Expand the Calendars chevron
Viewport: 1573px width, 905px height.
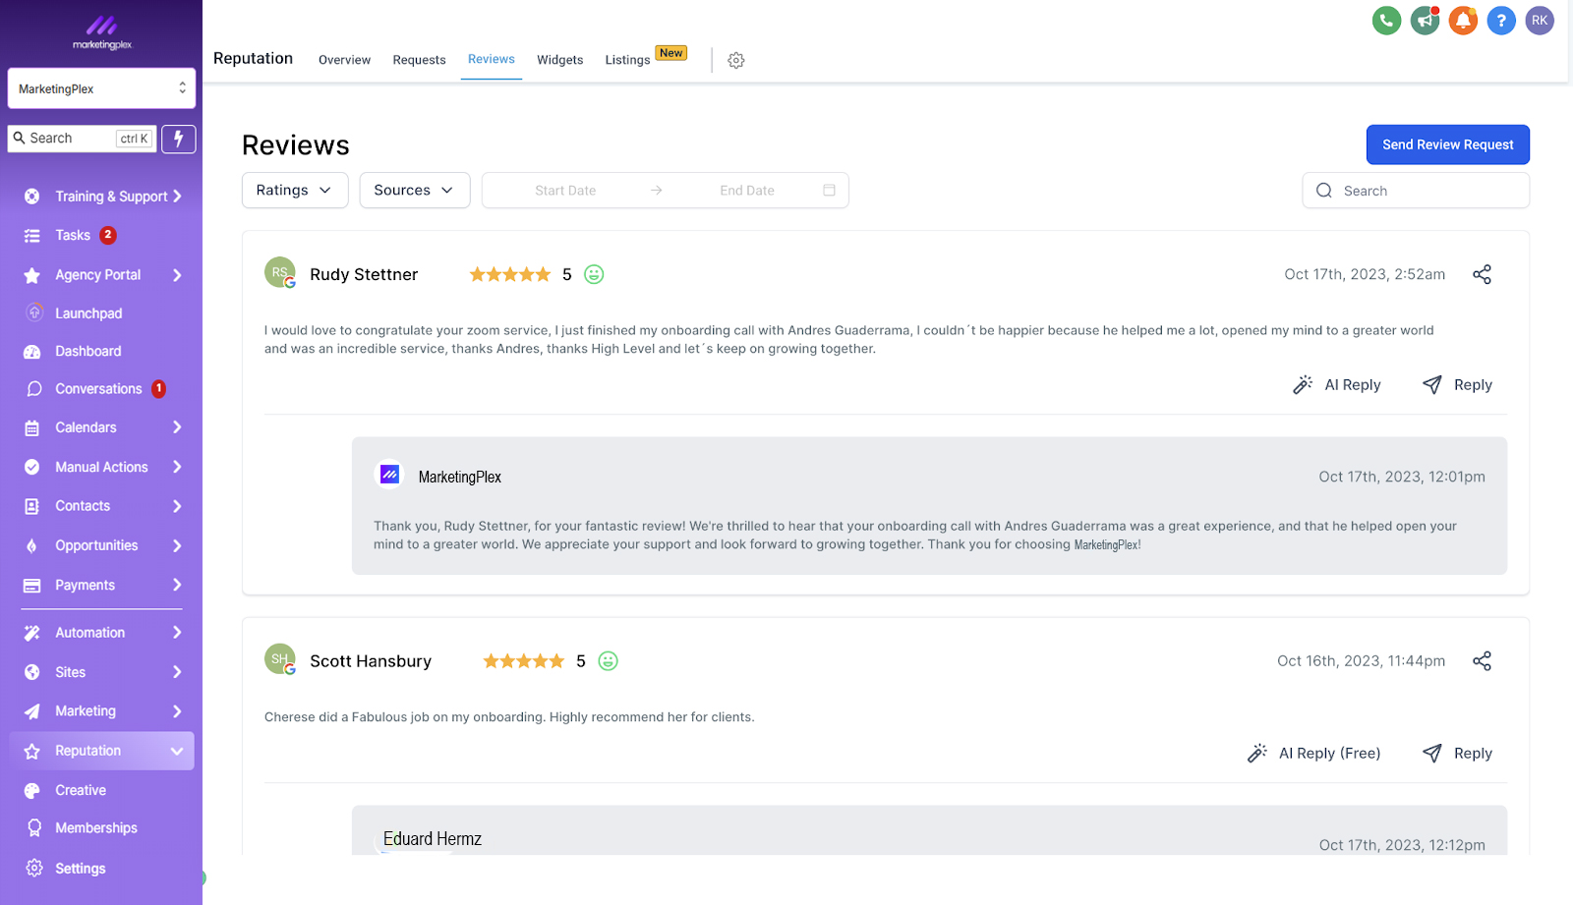(x=177, y=427)
